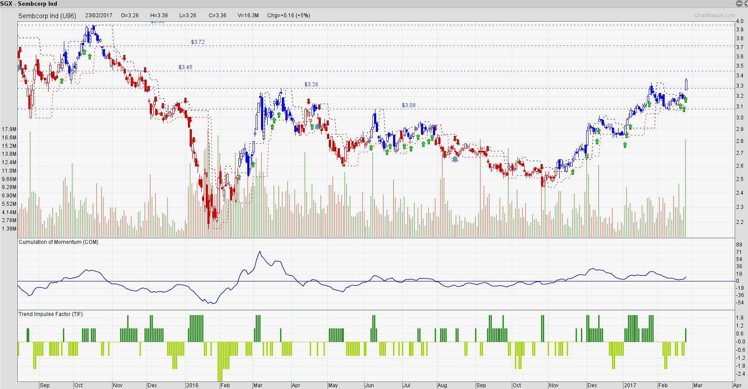The image size is (748, 389).
Task: Select the '$3.08' support line label
Action: 409,105
